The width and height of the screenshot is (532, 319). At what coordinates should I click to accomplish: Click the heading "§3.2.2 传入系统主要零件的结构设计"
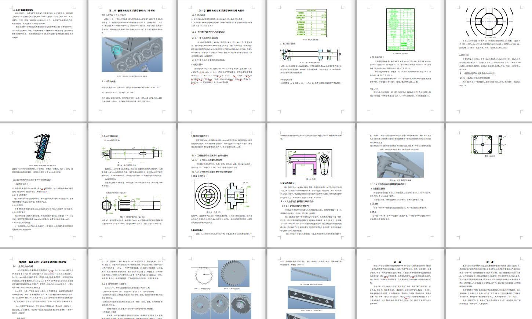click(208, 60)
